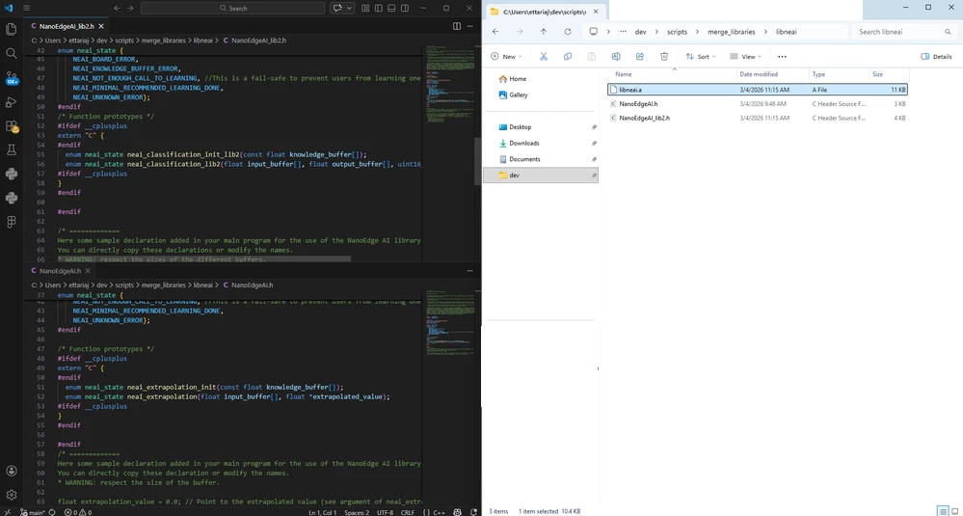Split the upper editor group
The image size is (963, 516).
tap(456, 26)
